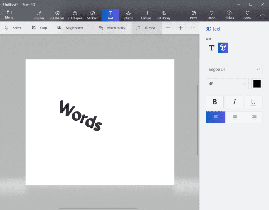Image resolution: width=269 pixels, height=210 pixels.
Task: Redo the last undone action
Action: [247, 15]
